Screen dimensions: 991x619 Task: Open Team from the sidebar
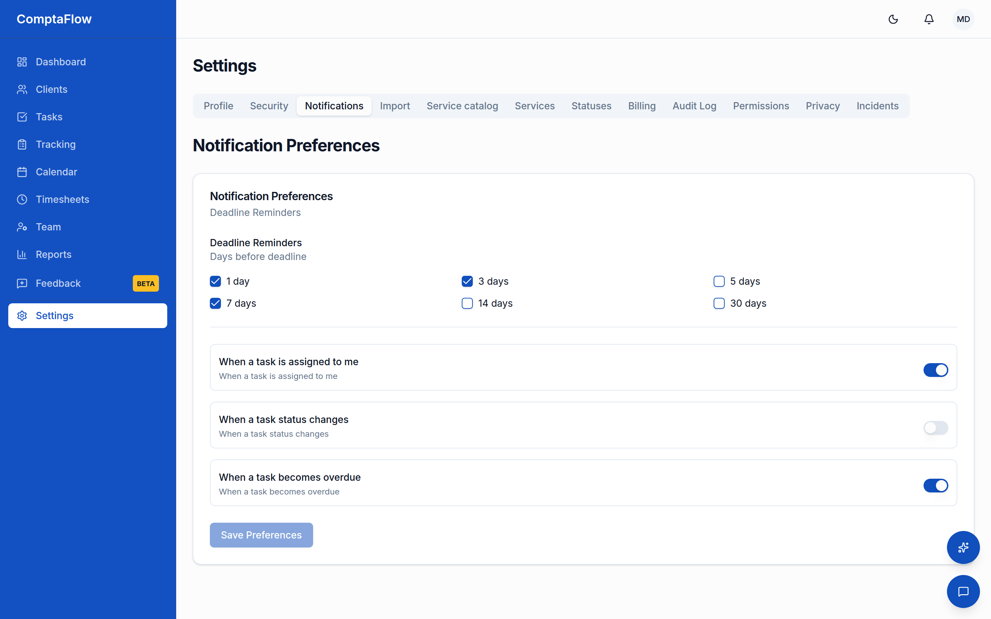88,227
